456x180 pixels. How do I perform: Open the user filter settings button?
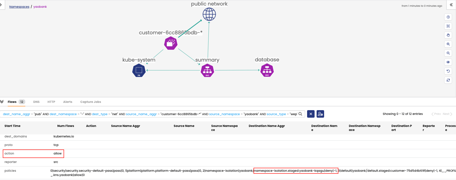point(320,114)
